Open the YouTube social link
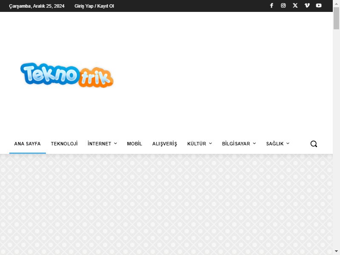This screenshot has height=255, width=340. pyautogui.click(x=319, y=6)
